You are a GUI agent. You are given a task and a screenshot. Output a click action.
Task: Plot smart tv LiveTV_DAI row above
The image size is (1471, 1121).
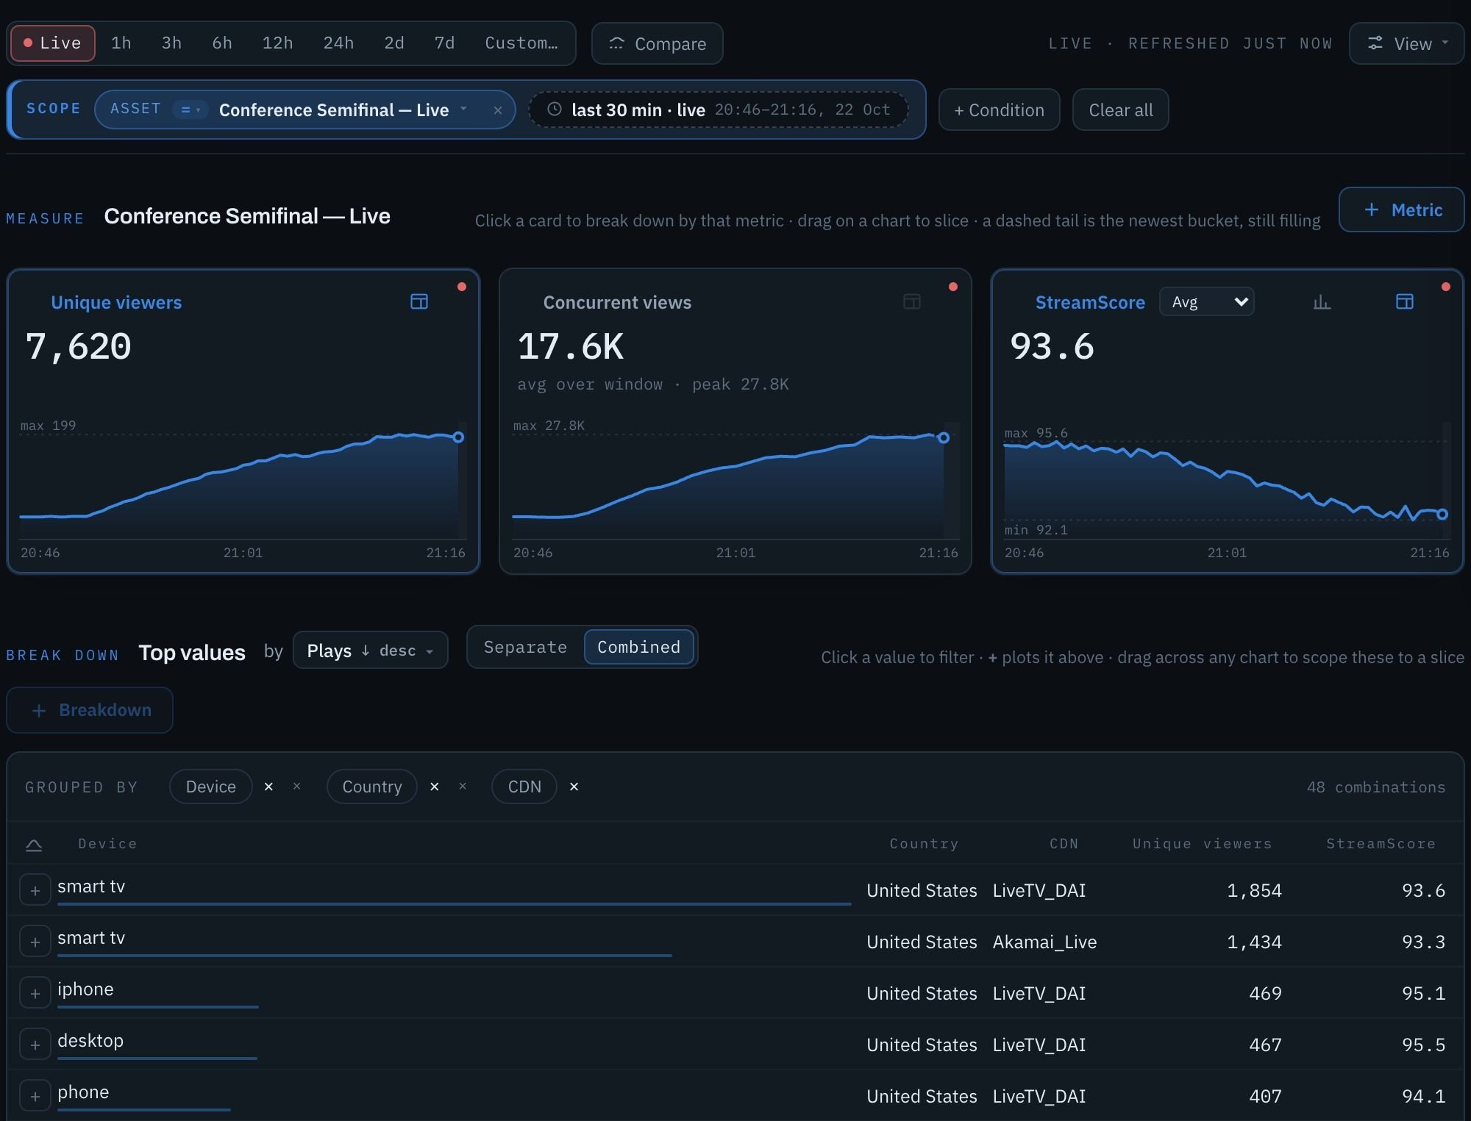35,890
